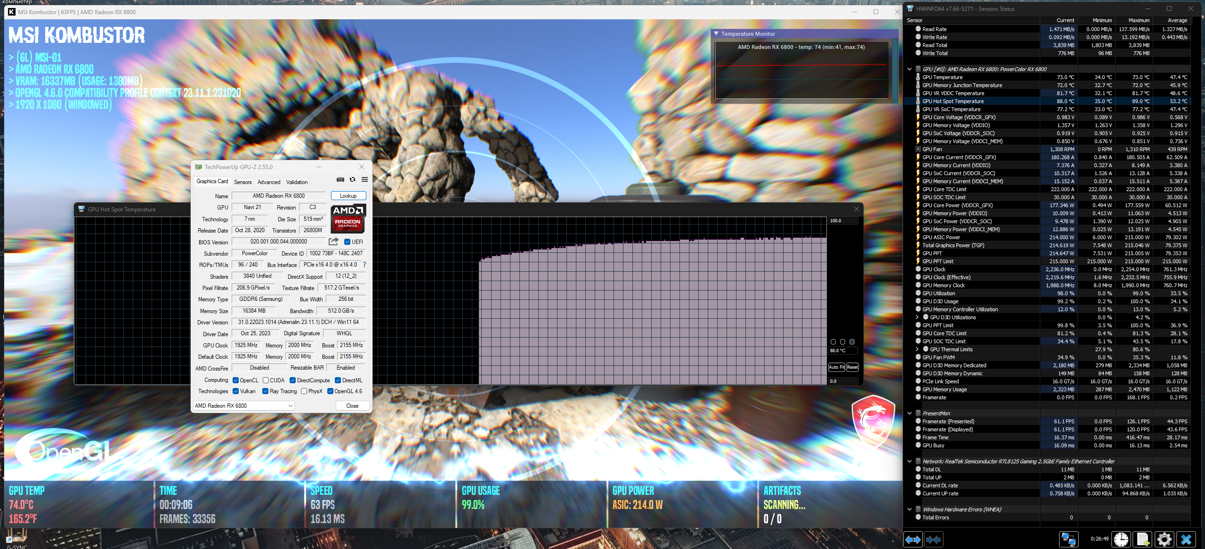The width and height of the screenshot is (1205, 549).
Task: Switch to the Sensors tab in GPU-Z
Action: pos(243,182)
